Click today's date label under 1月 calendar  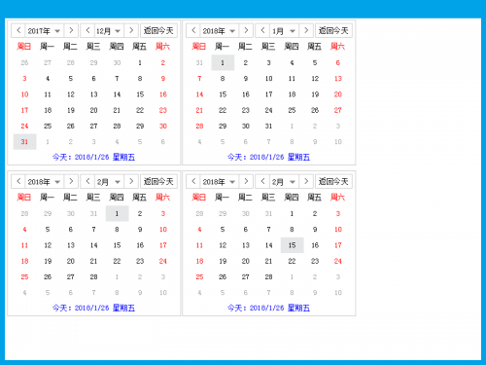268,158
